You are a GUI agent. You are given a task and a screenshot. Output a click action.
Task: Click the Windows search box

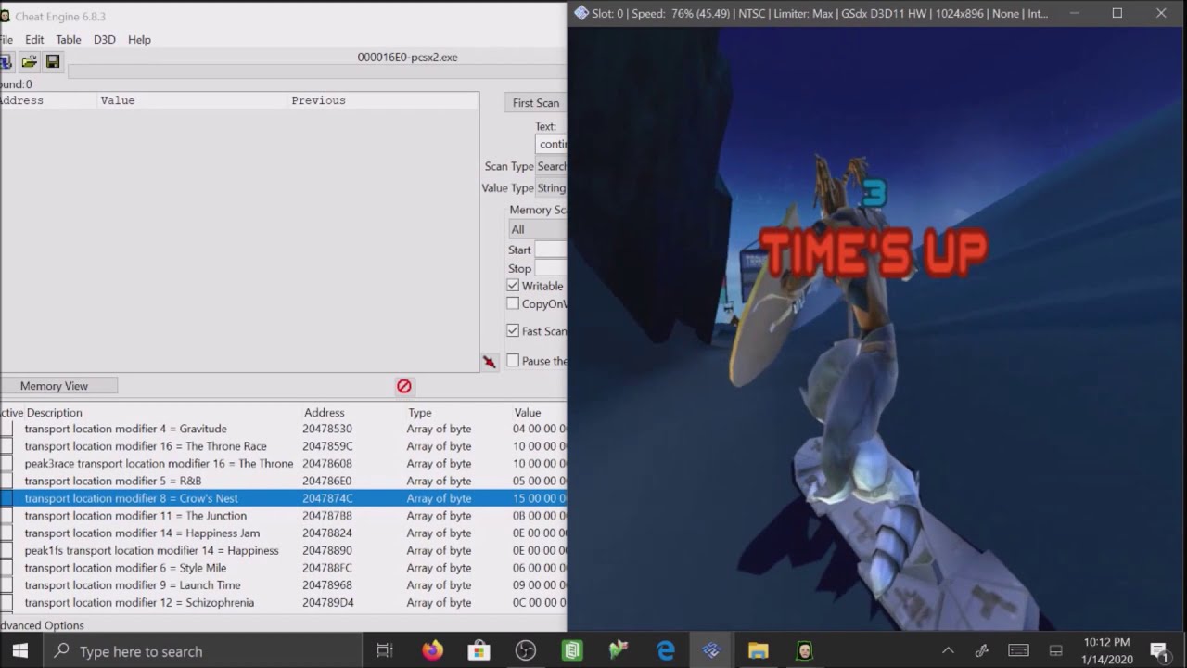tap(204, 651)
